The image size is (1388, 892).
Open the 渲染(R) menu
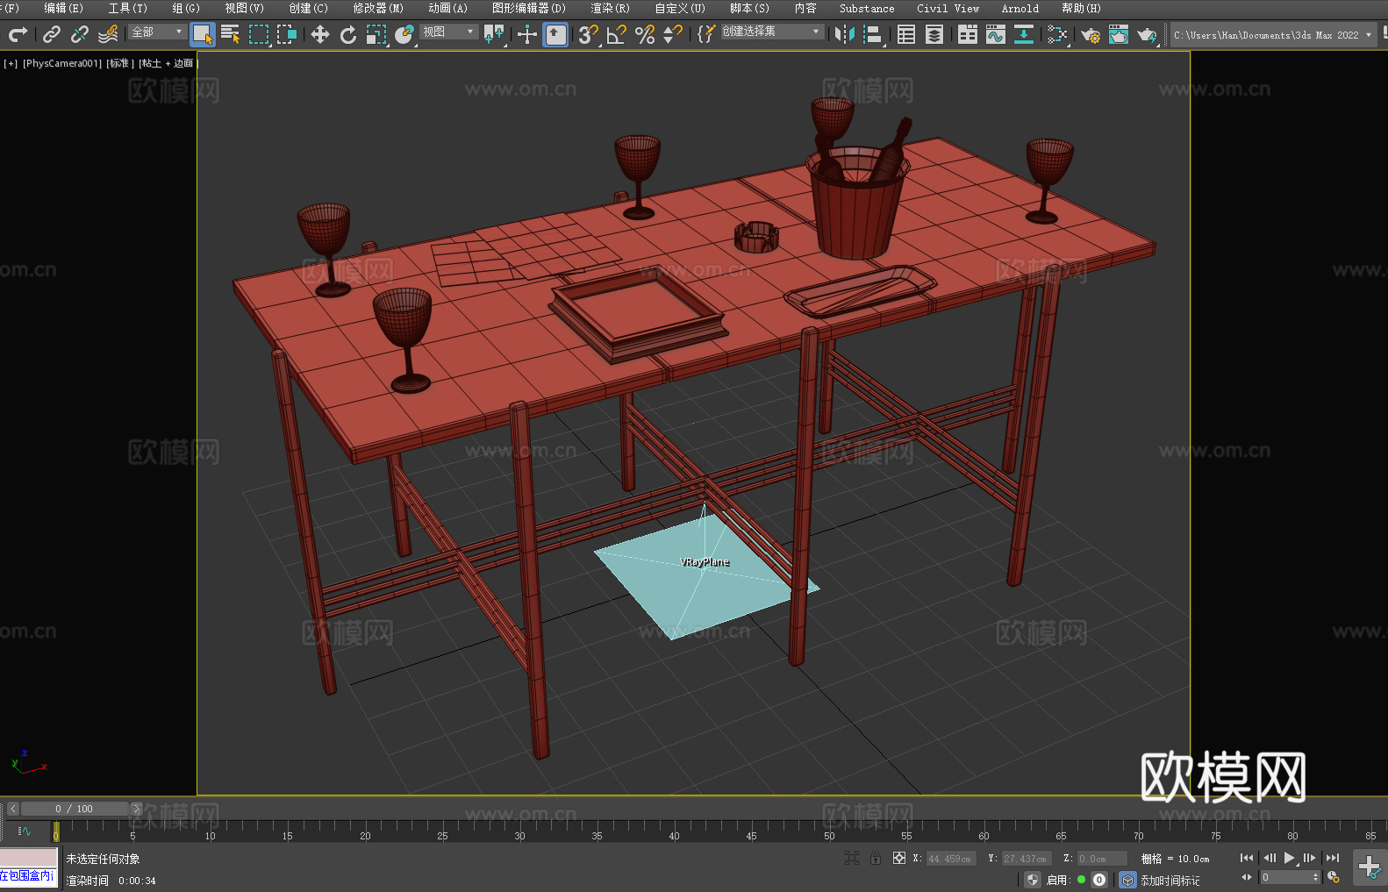[610, 8]
